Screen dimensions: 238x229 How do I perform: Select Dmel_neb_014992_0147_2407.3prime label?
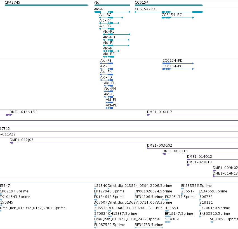coord(33,208)
